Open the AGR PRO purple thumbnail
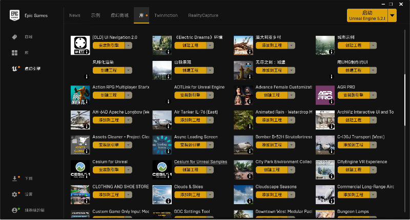410x220 pixels. pyautogui.click(x=325, y=95)
